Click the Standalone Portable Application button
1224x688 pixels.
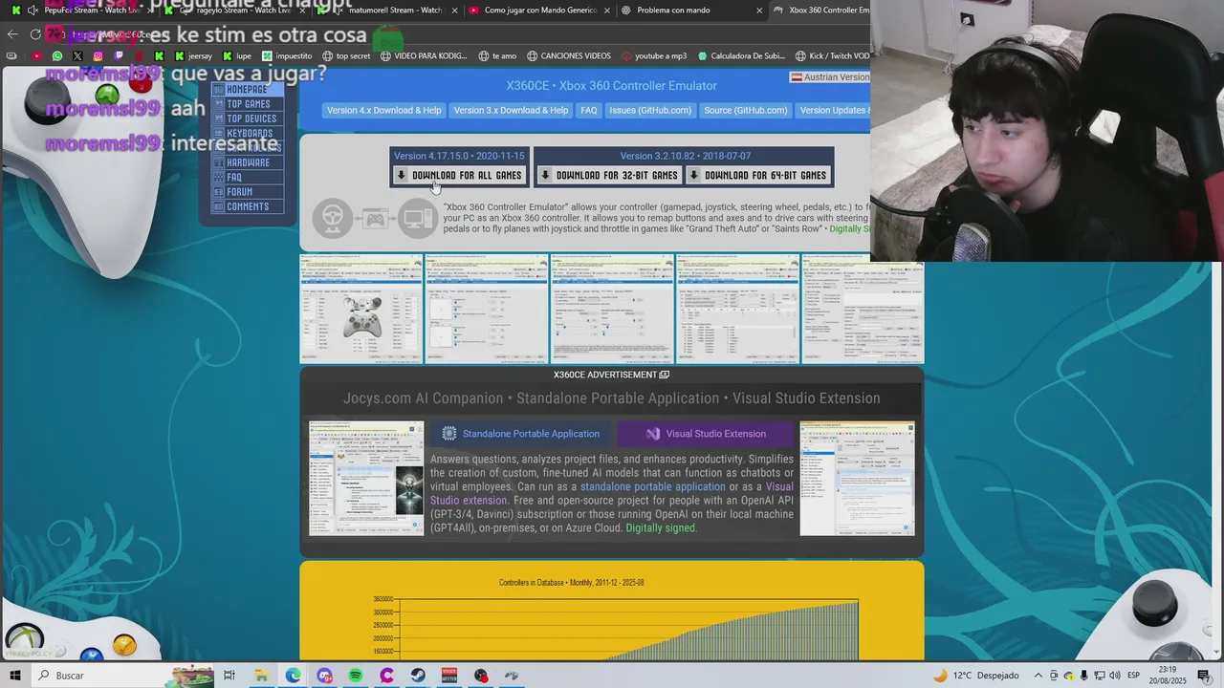(x=522, y=434)
